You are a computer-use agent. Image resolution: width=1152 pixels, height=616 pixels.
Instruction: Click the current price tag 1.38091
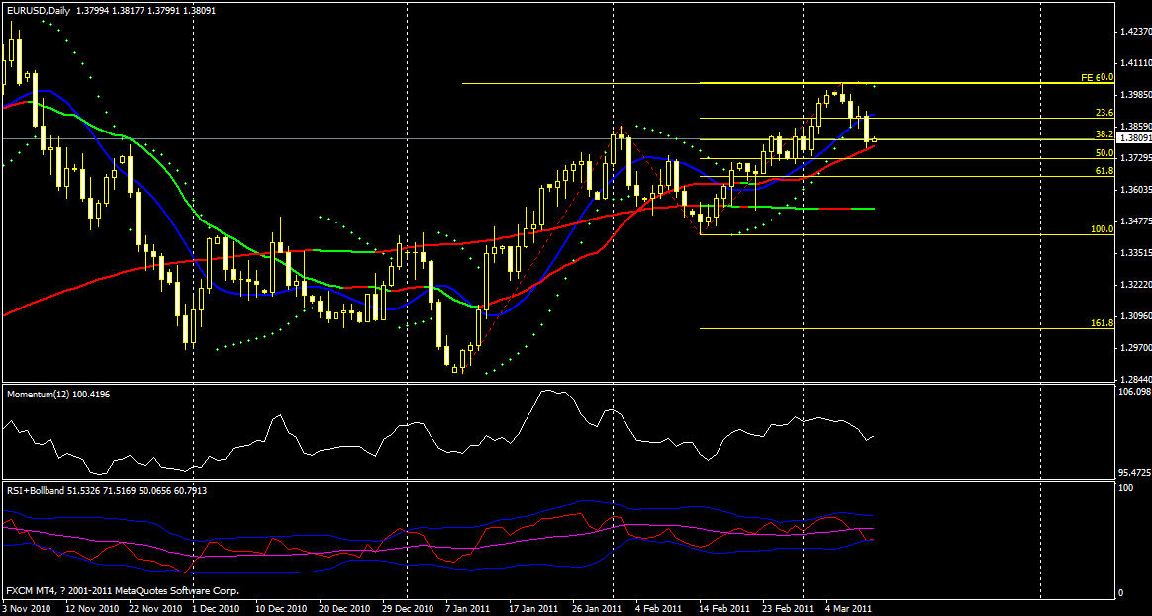(1133, 138)
